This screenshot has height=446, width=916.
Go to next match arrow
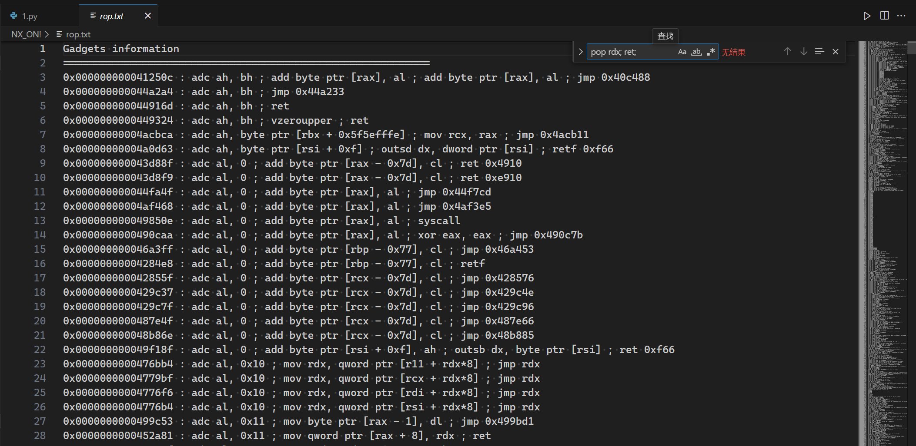[x=804, y=52]
